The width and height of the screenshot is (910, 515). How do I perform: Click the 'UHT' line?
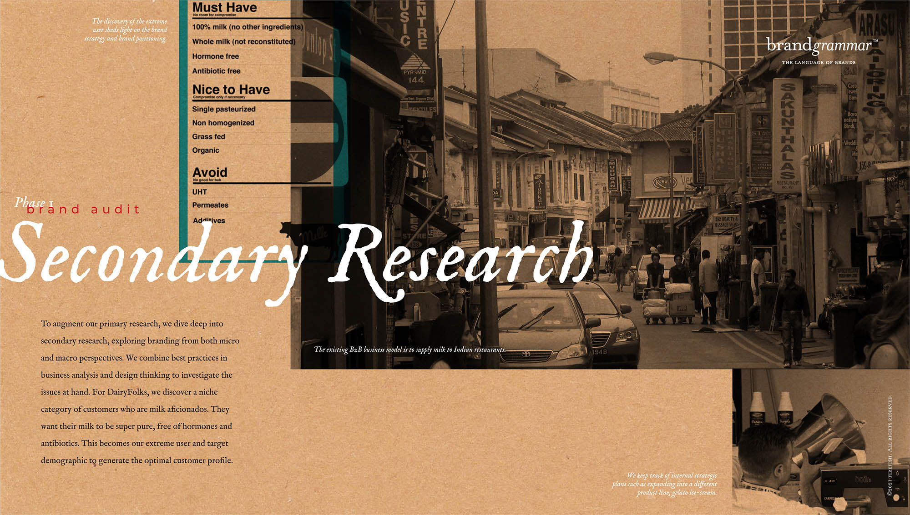(x=199, y=192)
